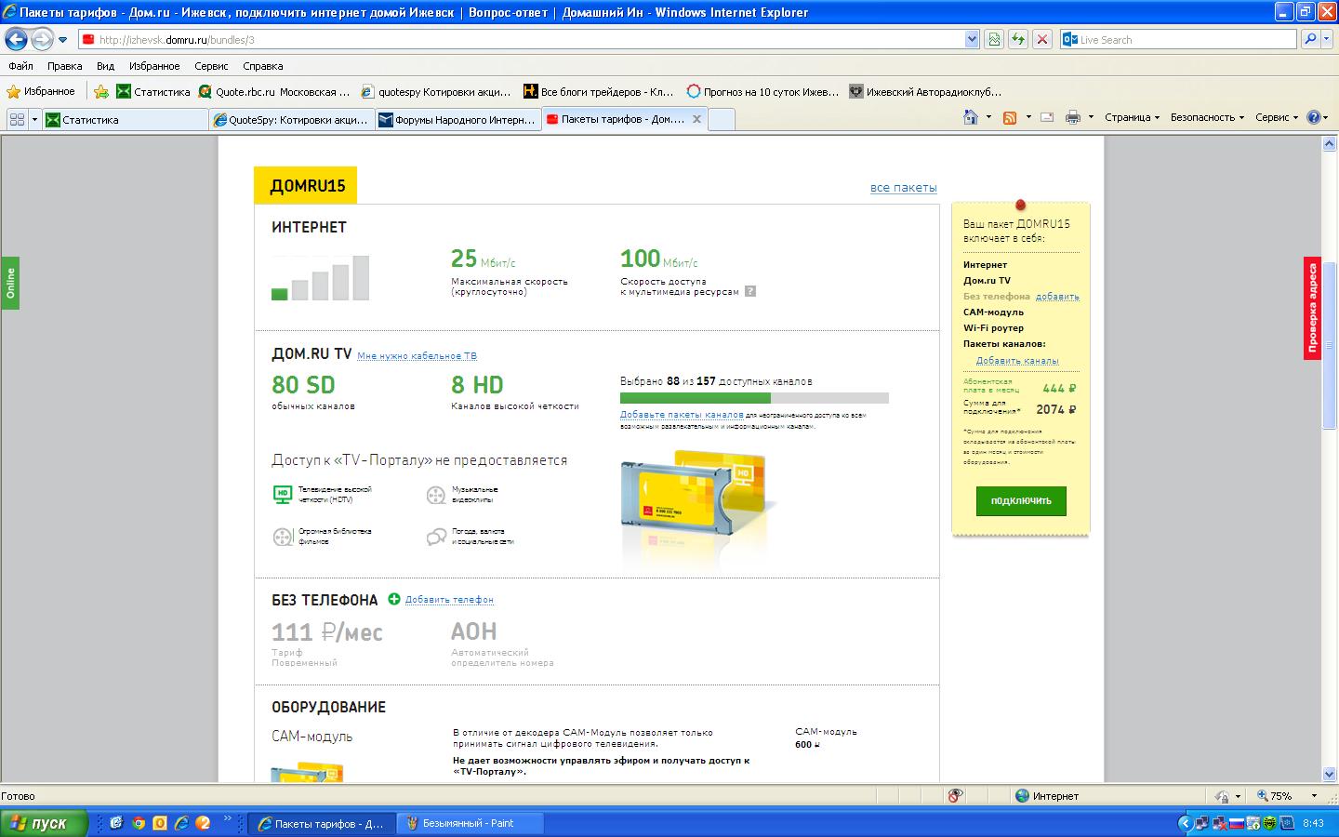Follow Добавить телефон link
1339x837 pixels.
[x=449, y=600]
